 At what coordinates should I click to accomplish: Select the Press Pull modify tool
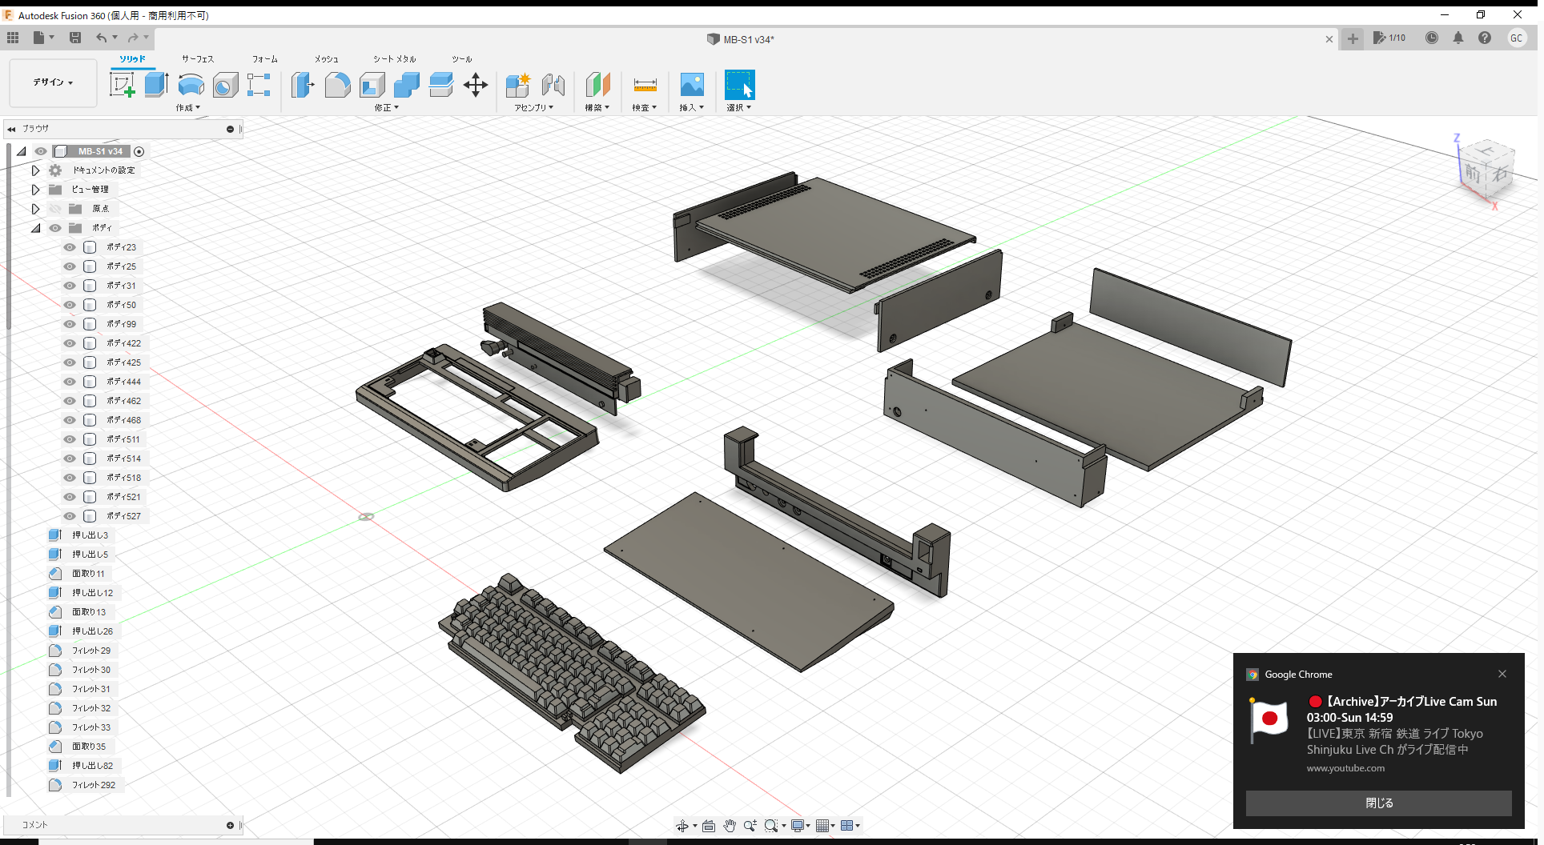click(303, 84)
